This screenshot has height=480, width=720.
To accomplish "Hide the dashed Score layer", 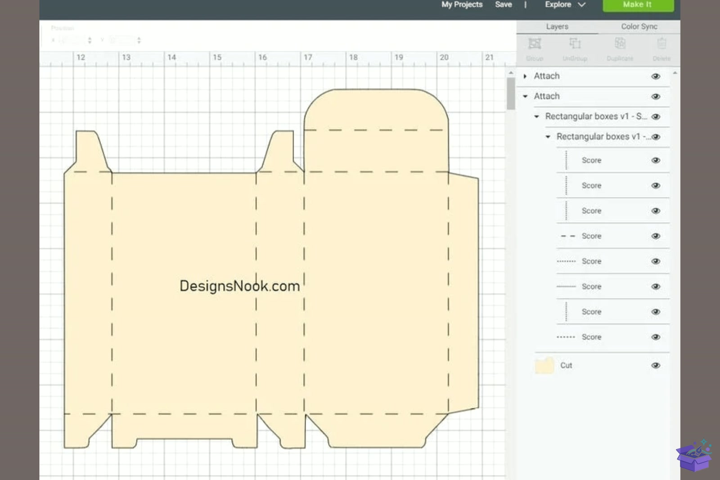I will [656, 236].
